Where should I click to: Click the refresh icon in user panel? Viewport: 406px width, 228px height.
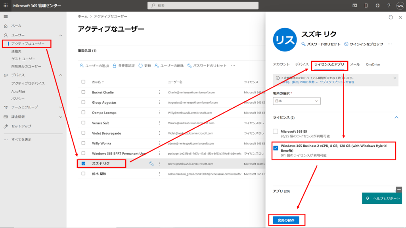point(391,17)
